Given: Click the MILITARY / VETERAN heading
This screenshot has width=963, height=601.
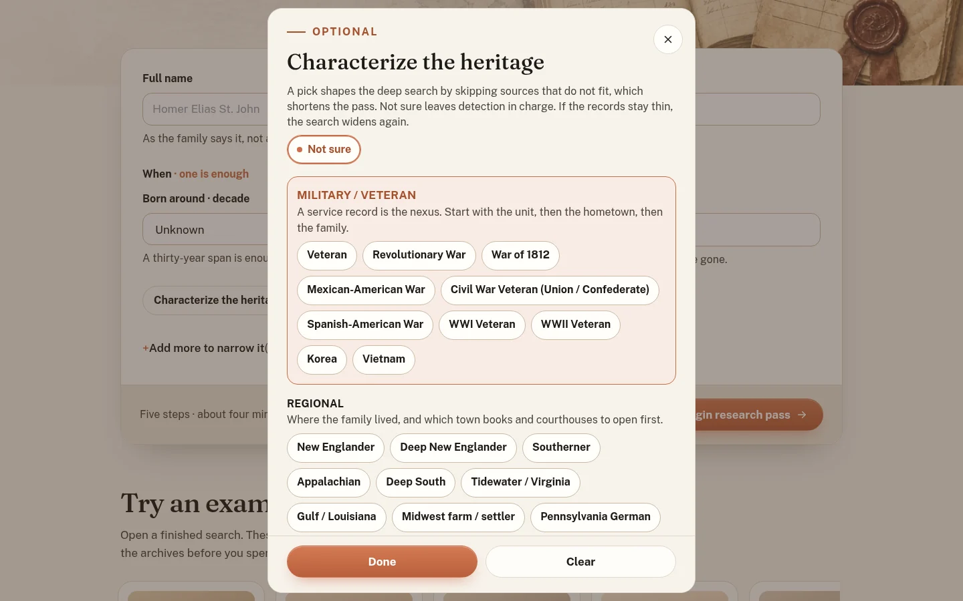Looking at the screenshot, I should point(356,195).
